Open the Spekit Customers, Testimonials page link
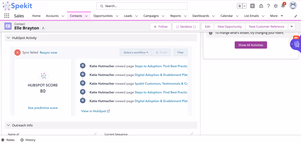This screenshot has height=143, width=301. point(161,83)
